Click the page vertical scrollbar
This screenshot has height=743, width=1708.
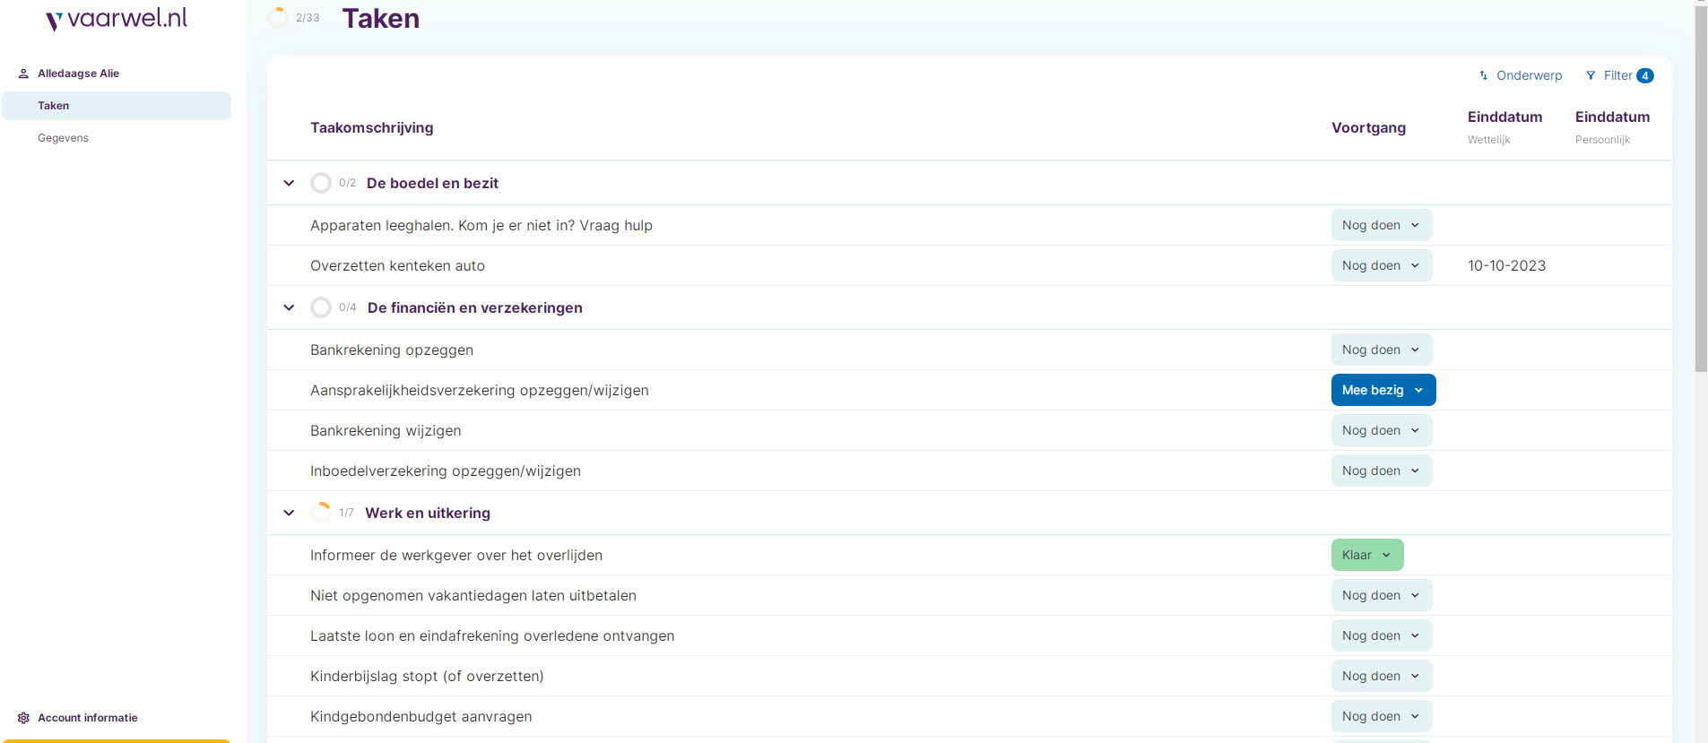pyautogui.click(x=1701, y=188)
